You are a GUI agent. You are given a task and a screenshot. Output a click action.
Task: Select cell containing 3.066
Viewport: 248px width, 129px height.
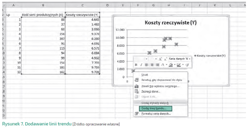[82, 29]
